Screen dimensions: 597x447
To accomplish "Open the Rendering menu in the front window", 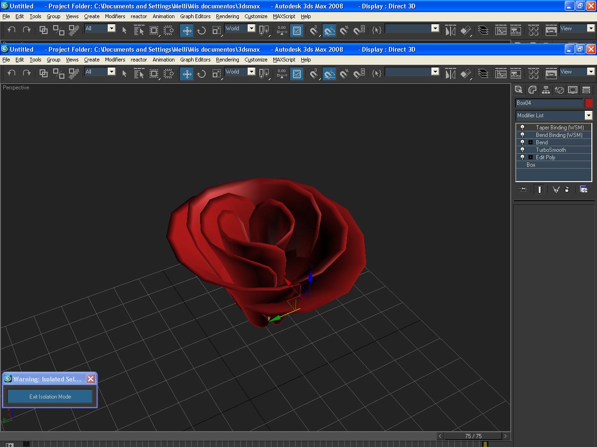I will coord(228,60).
